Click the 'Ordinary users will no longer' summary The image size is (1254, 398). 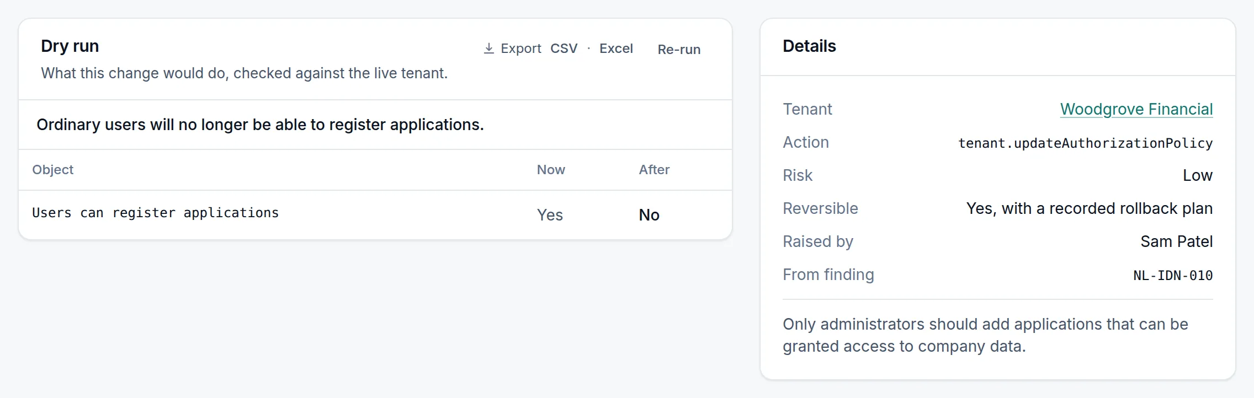pyautogui.click(x=260, y=125)
